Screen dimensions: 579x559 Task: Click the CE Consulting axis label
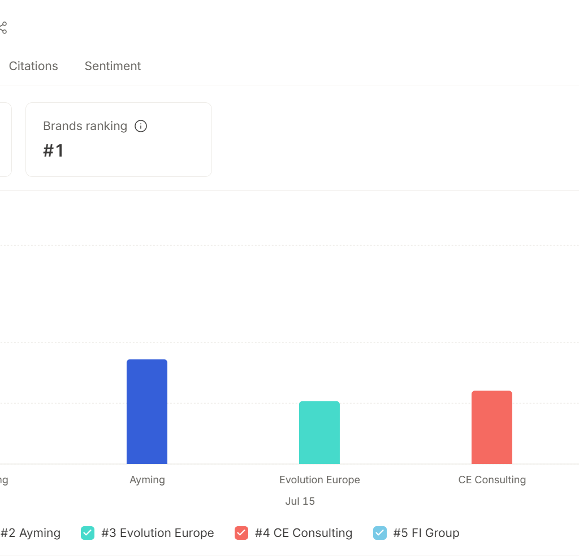(492, 480)
